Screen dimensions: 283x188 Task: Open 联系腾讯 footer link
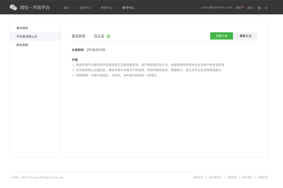pos(247,178)
